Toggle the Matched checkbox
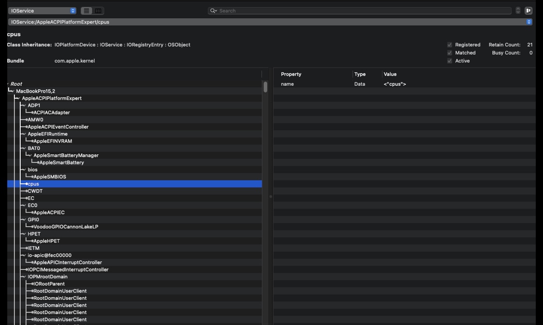This screenshot has width=543, height=325. (x=450, y=53)
